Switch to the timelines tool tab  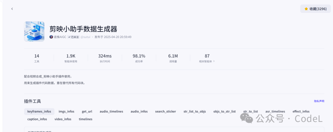86,119
